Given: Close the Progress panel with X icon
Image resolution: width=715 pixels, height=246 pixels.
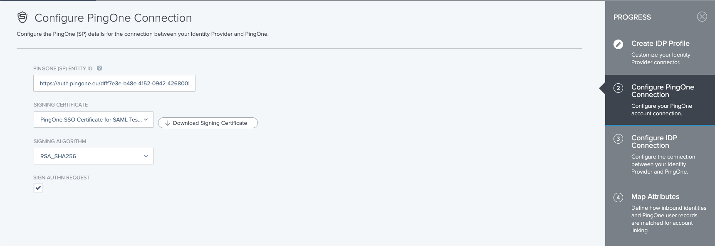Looking at the screenshot, I should pyautogui.click(x=702, y=17).
